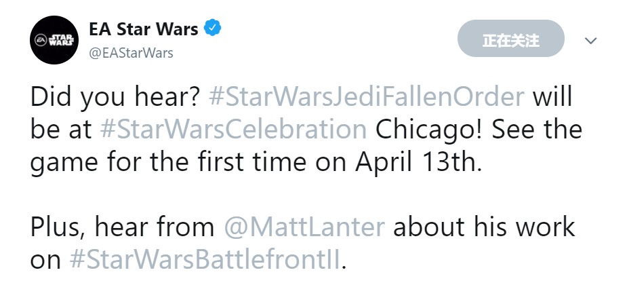Click "be at" before #StarWarsCelebration

click(65, 129)
